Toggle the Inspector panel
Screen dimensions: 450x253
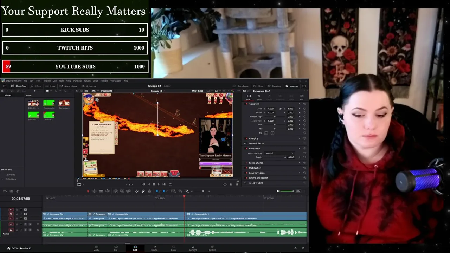(292, 86)
